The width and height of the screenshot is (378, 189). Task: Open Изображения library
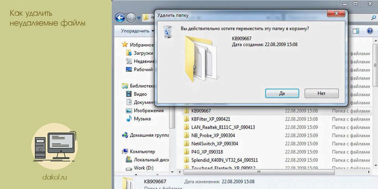click(149, 110)
